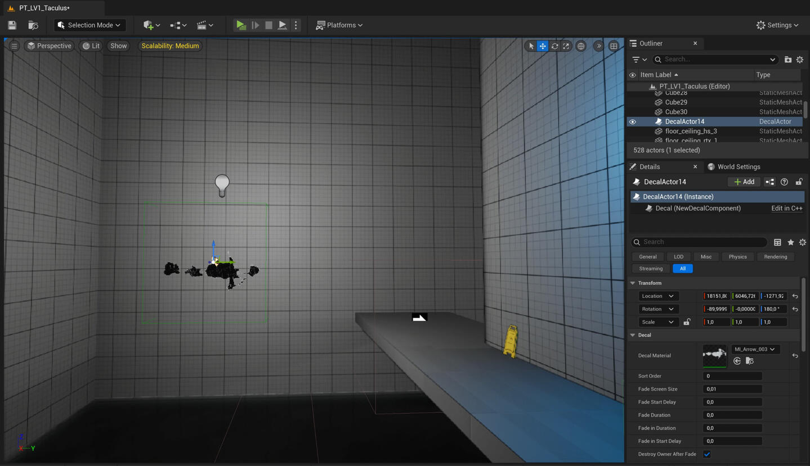810x466 pixels.
Task: Click the lock details panel icon
Action: coord(799,182)
